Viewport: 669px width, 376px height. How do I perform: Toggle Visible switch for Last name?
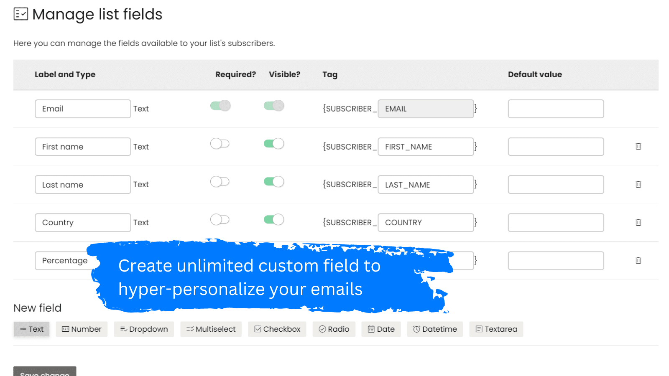point(274,182)
